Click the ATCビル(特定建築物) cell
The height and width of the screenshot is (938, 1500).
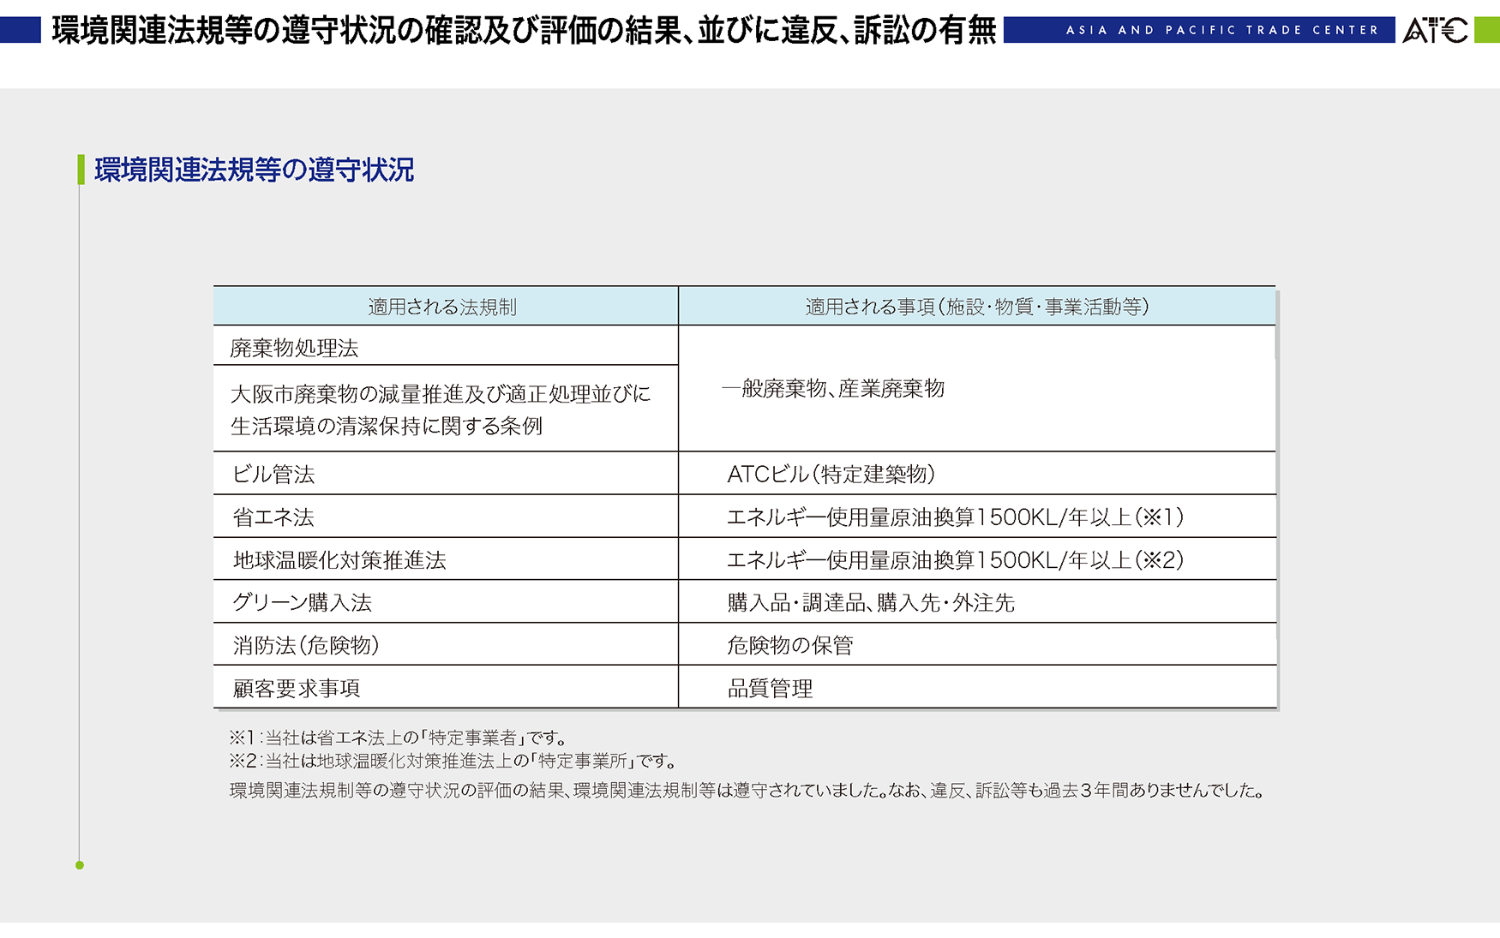coord(977,474)
